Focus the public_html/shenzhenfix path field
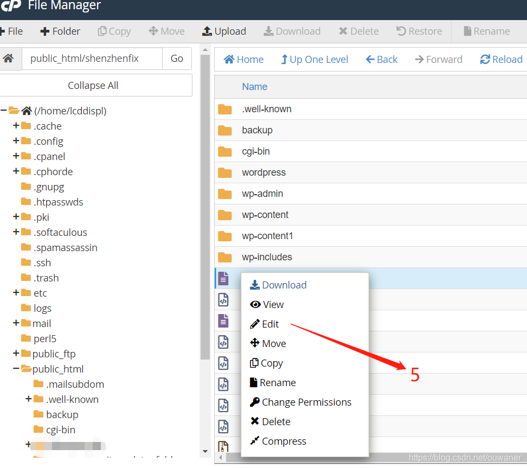Screen dimensions: 527x468 click(x=92, y=59)
